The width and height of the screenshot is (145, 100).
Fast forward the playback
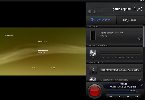(128, 97)
